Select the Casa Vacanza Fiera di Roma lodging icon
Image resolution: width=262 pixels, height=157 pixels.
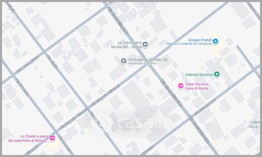click(180, 86)
